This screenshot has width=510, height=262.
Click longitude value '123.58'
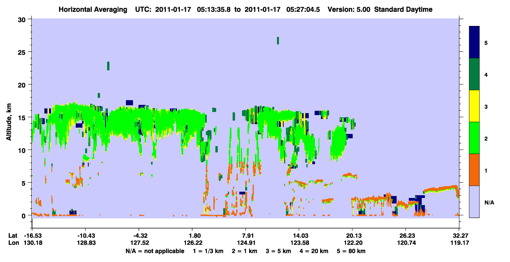pos(299,243)
